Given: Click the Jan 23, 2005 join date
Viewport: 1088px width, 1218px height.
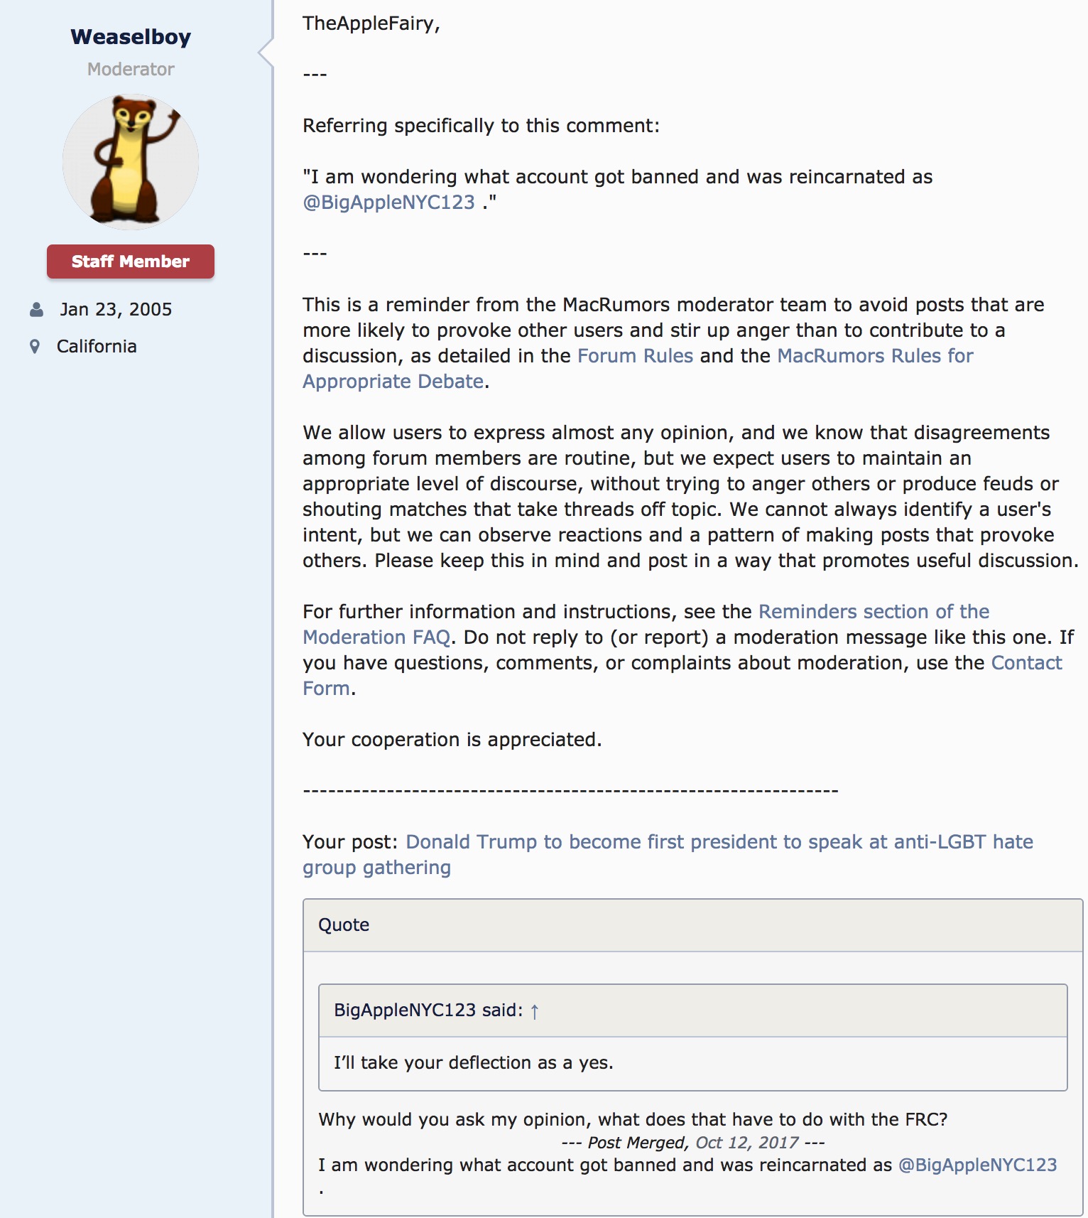Looking at the screenshot, I should point(116,309).
